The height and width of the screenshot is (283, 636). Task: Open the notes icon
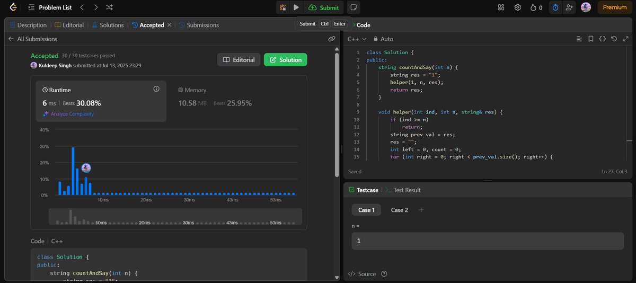coord(354,7)
